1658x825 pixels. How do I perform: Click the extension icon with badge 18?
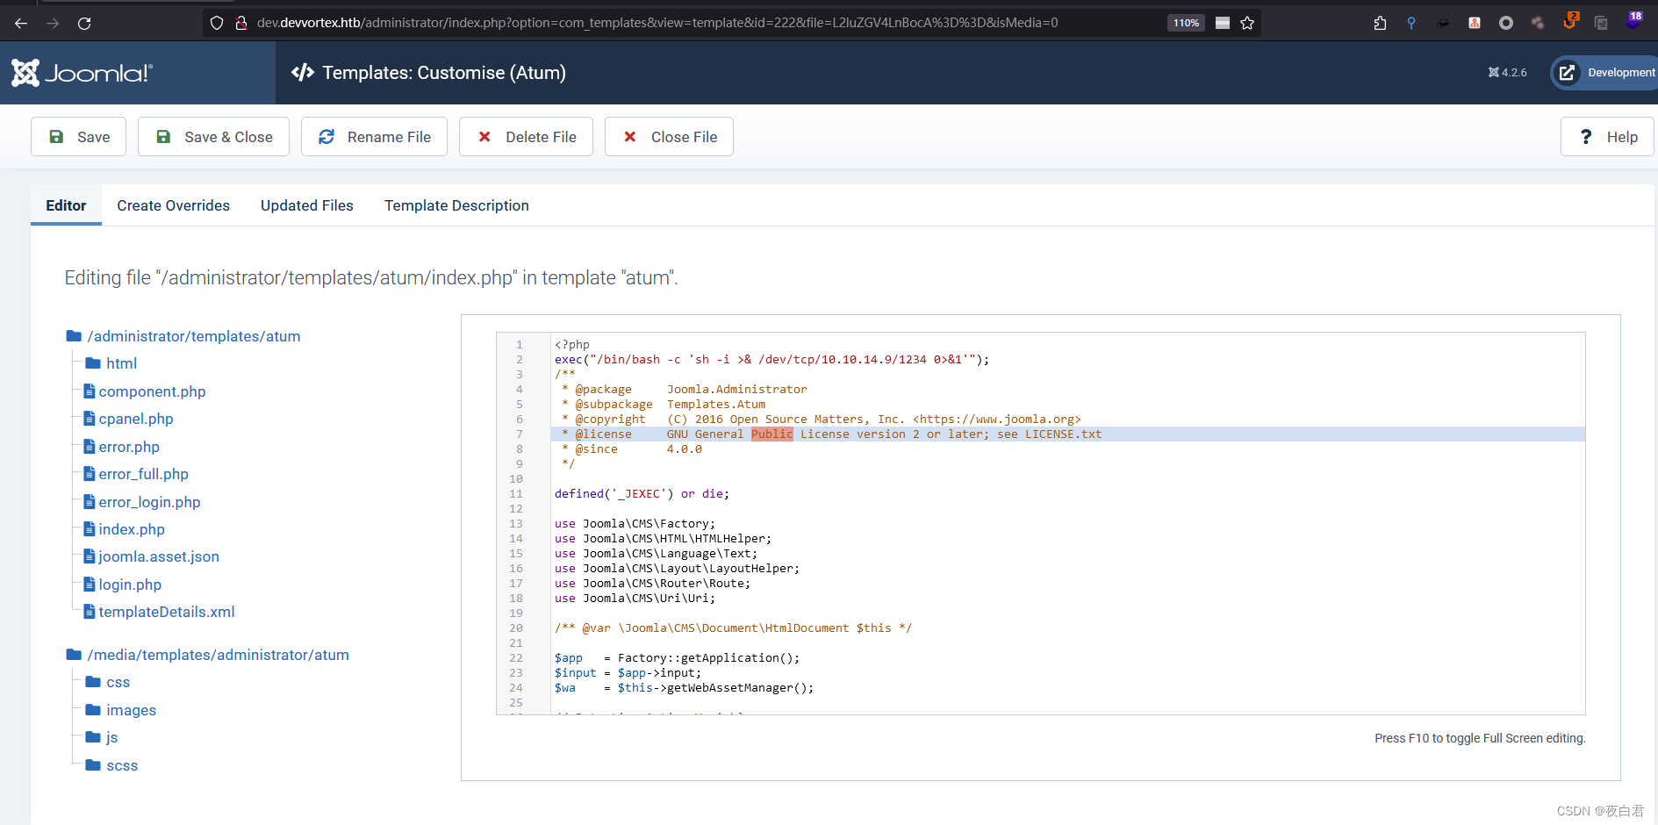[1633, 21]
